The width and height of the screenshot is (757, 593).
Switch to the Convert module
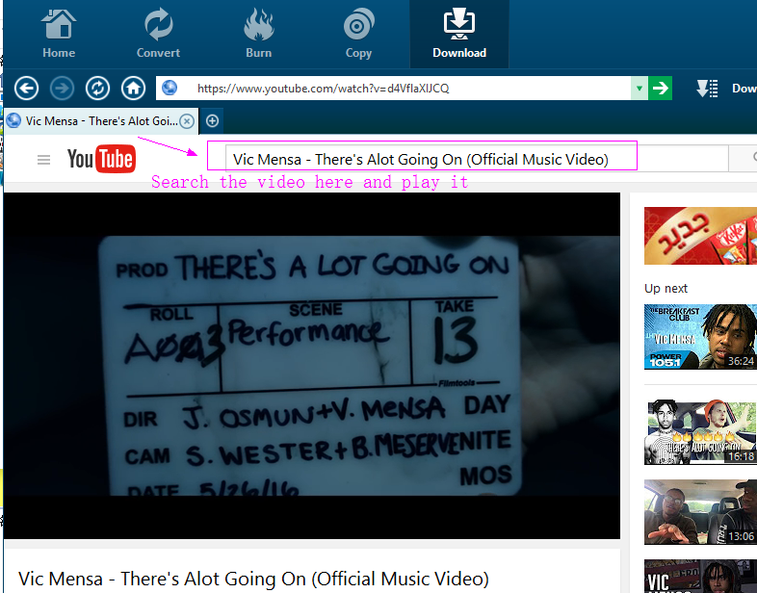pos(158,34)
